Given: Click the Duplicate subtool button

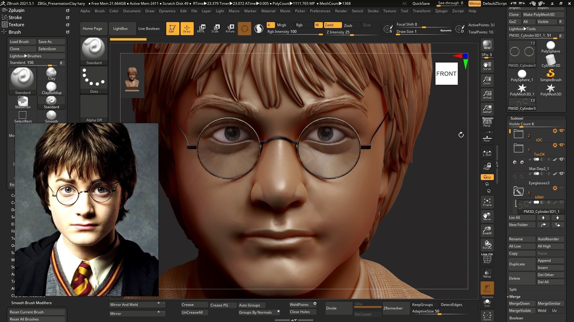Looking at the screenshot, I should click(x=522, y=264).
